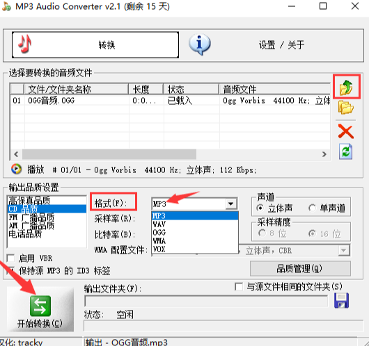Open the WMA 配置文件 dropdown arrow

tap(343, 250)
